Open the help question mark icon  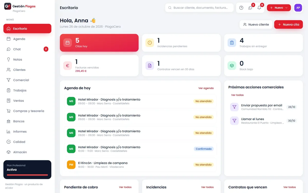241,8
